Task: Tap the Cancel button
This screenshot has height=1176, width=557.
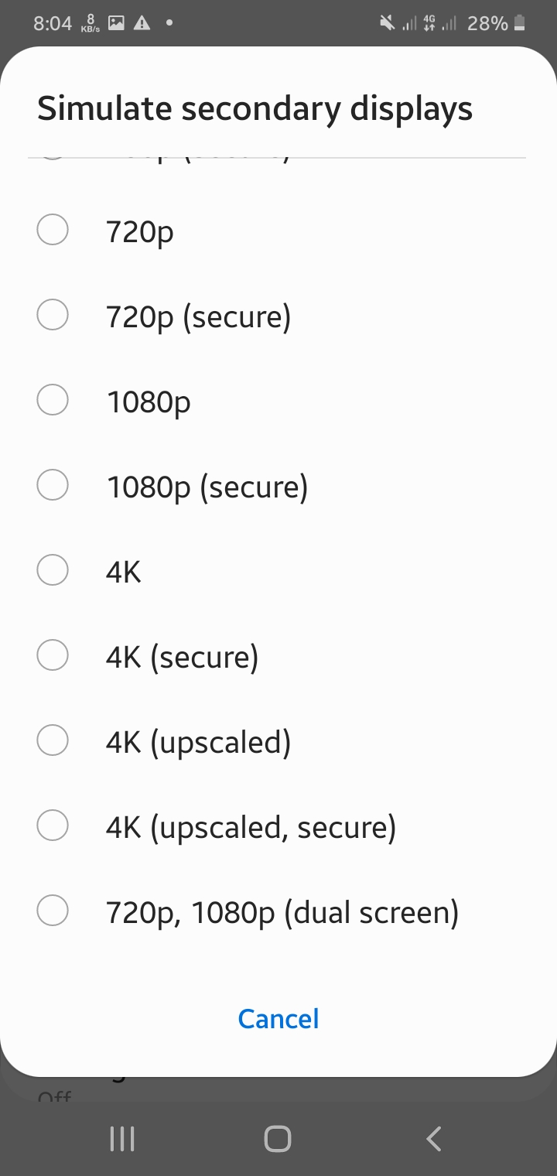Action: tap(278, 1019)
